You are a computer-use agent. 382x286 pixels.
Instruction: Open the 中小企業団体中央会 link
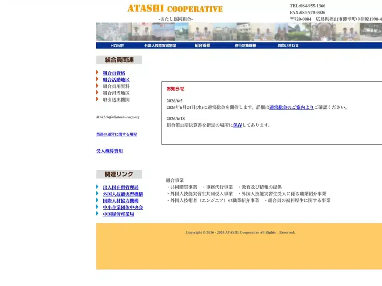click(x=123, y=207)
